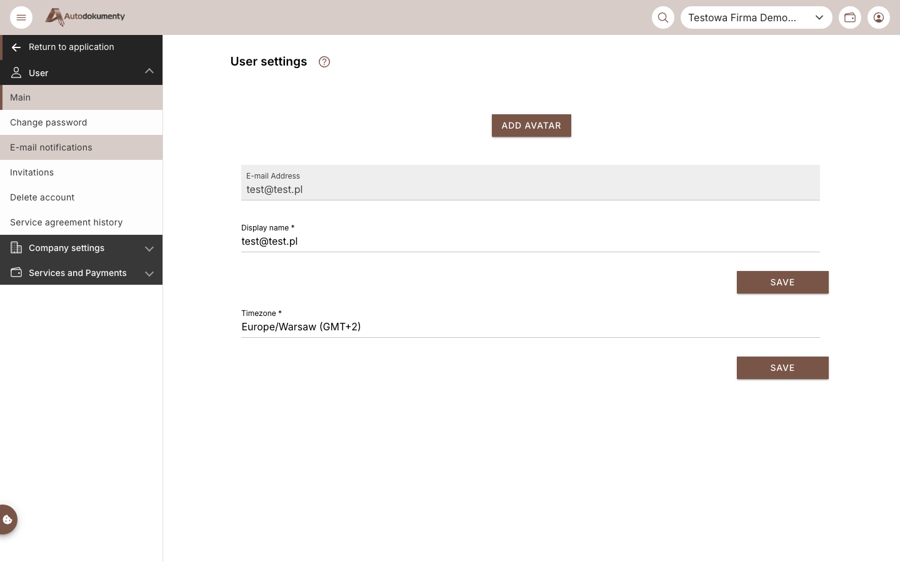Open the Testowa Firma Demo company dropdown
Image resolution: width=900 pixels, height=562 pixels.
(x=756, y=17)
